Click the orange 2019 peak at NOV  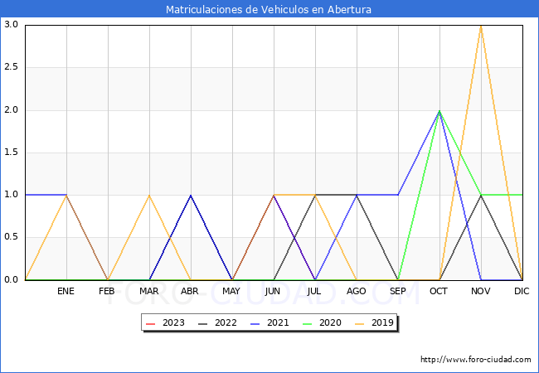click(x=481, y=26)
